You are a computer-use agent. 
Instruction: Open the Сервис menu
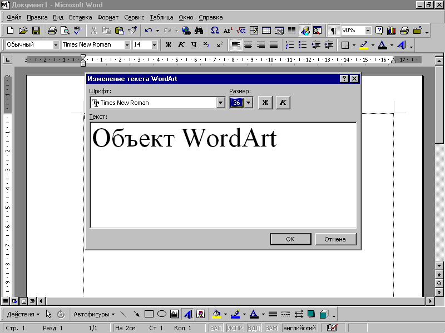tap(134, 17)
